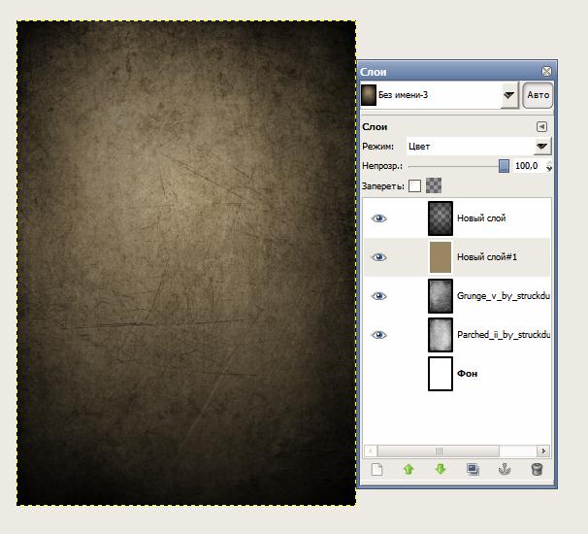Select the layer name Новый слой

(x=481, y=218)
